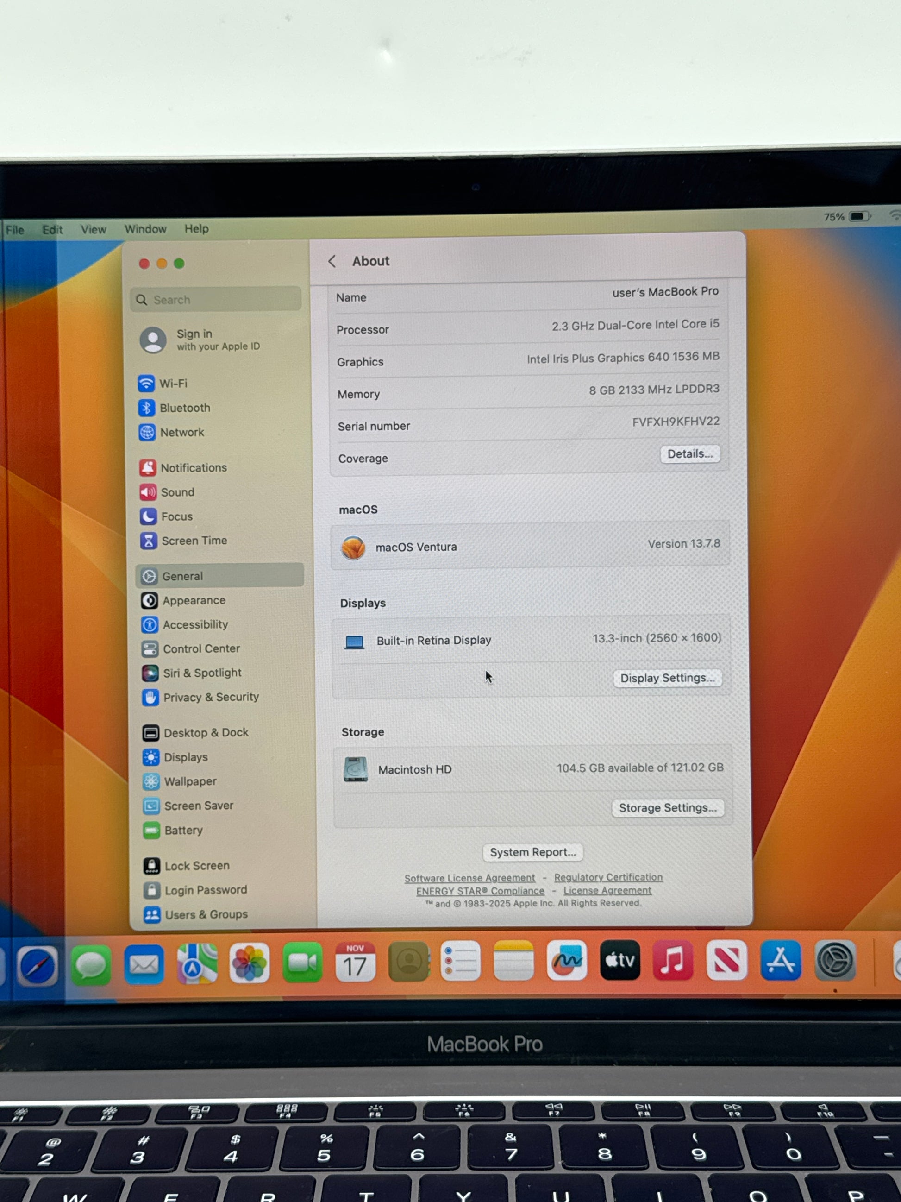Launch Safari from the Dock
This screenshot has height=1202, width=901.
point(38,966)
